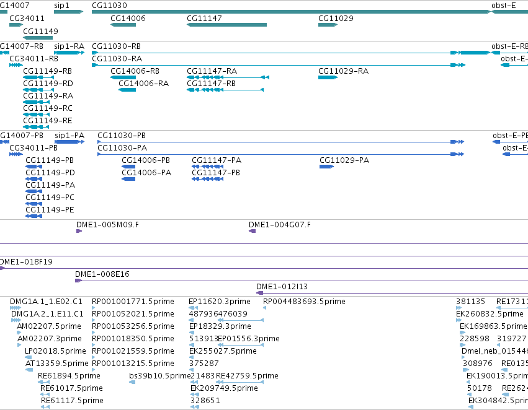Select protein CG11149-PC label
Image resolution: width=528 pixels, height=410 pixels.
tap(50, 198)
